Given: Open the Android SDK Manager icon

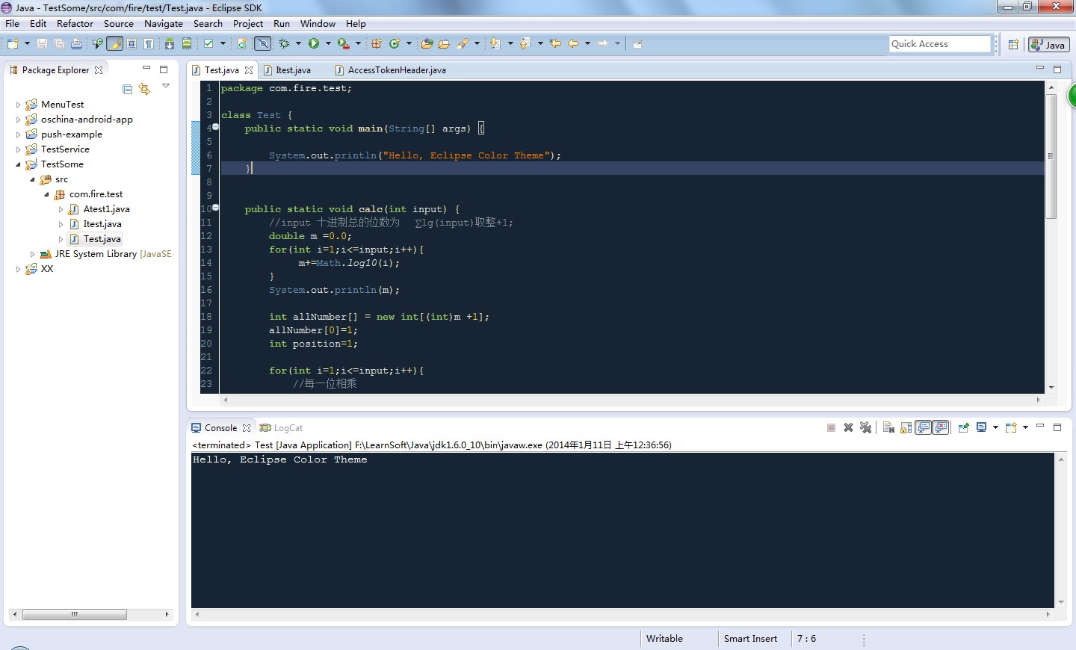Looking at the screenshot, I should pyautogui.click(x=170, y=43).
